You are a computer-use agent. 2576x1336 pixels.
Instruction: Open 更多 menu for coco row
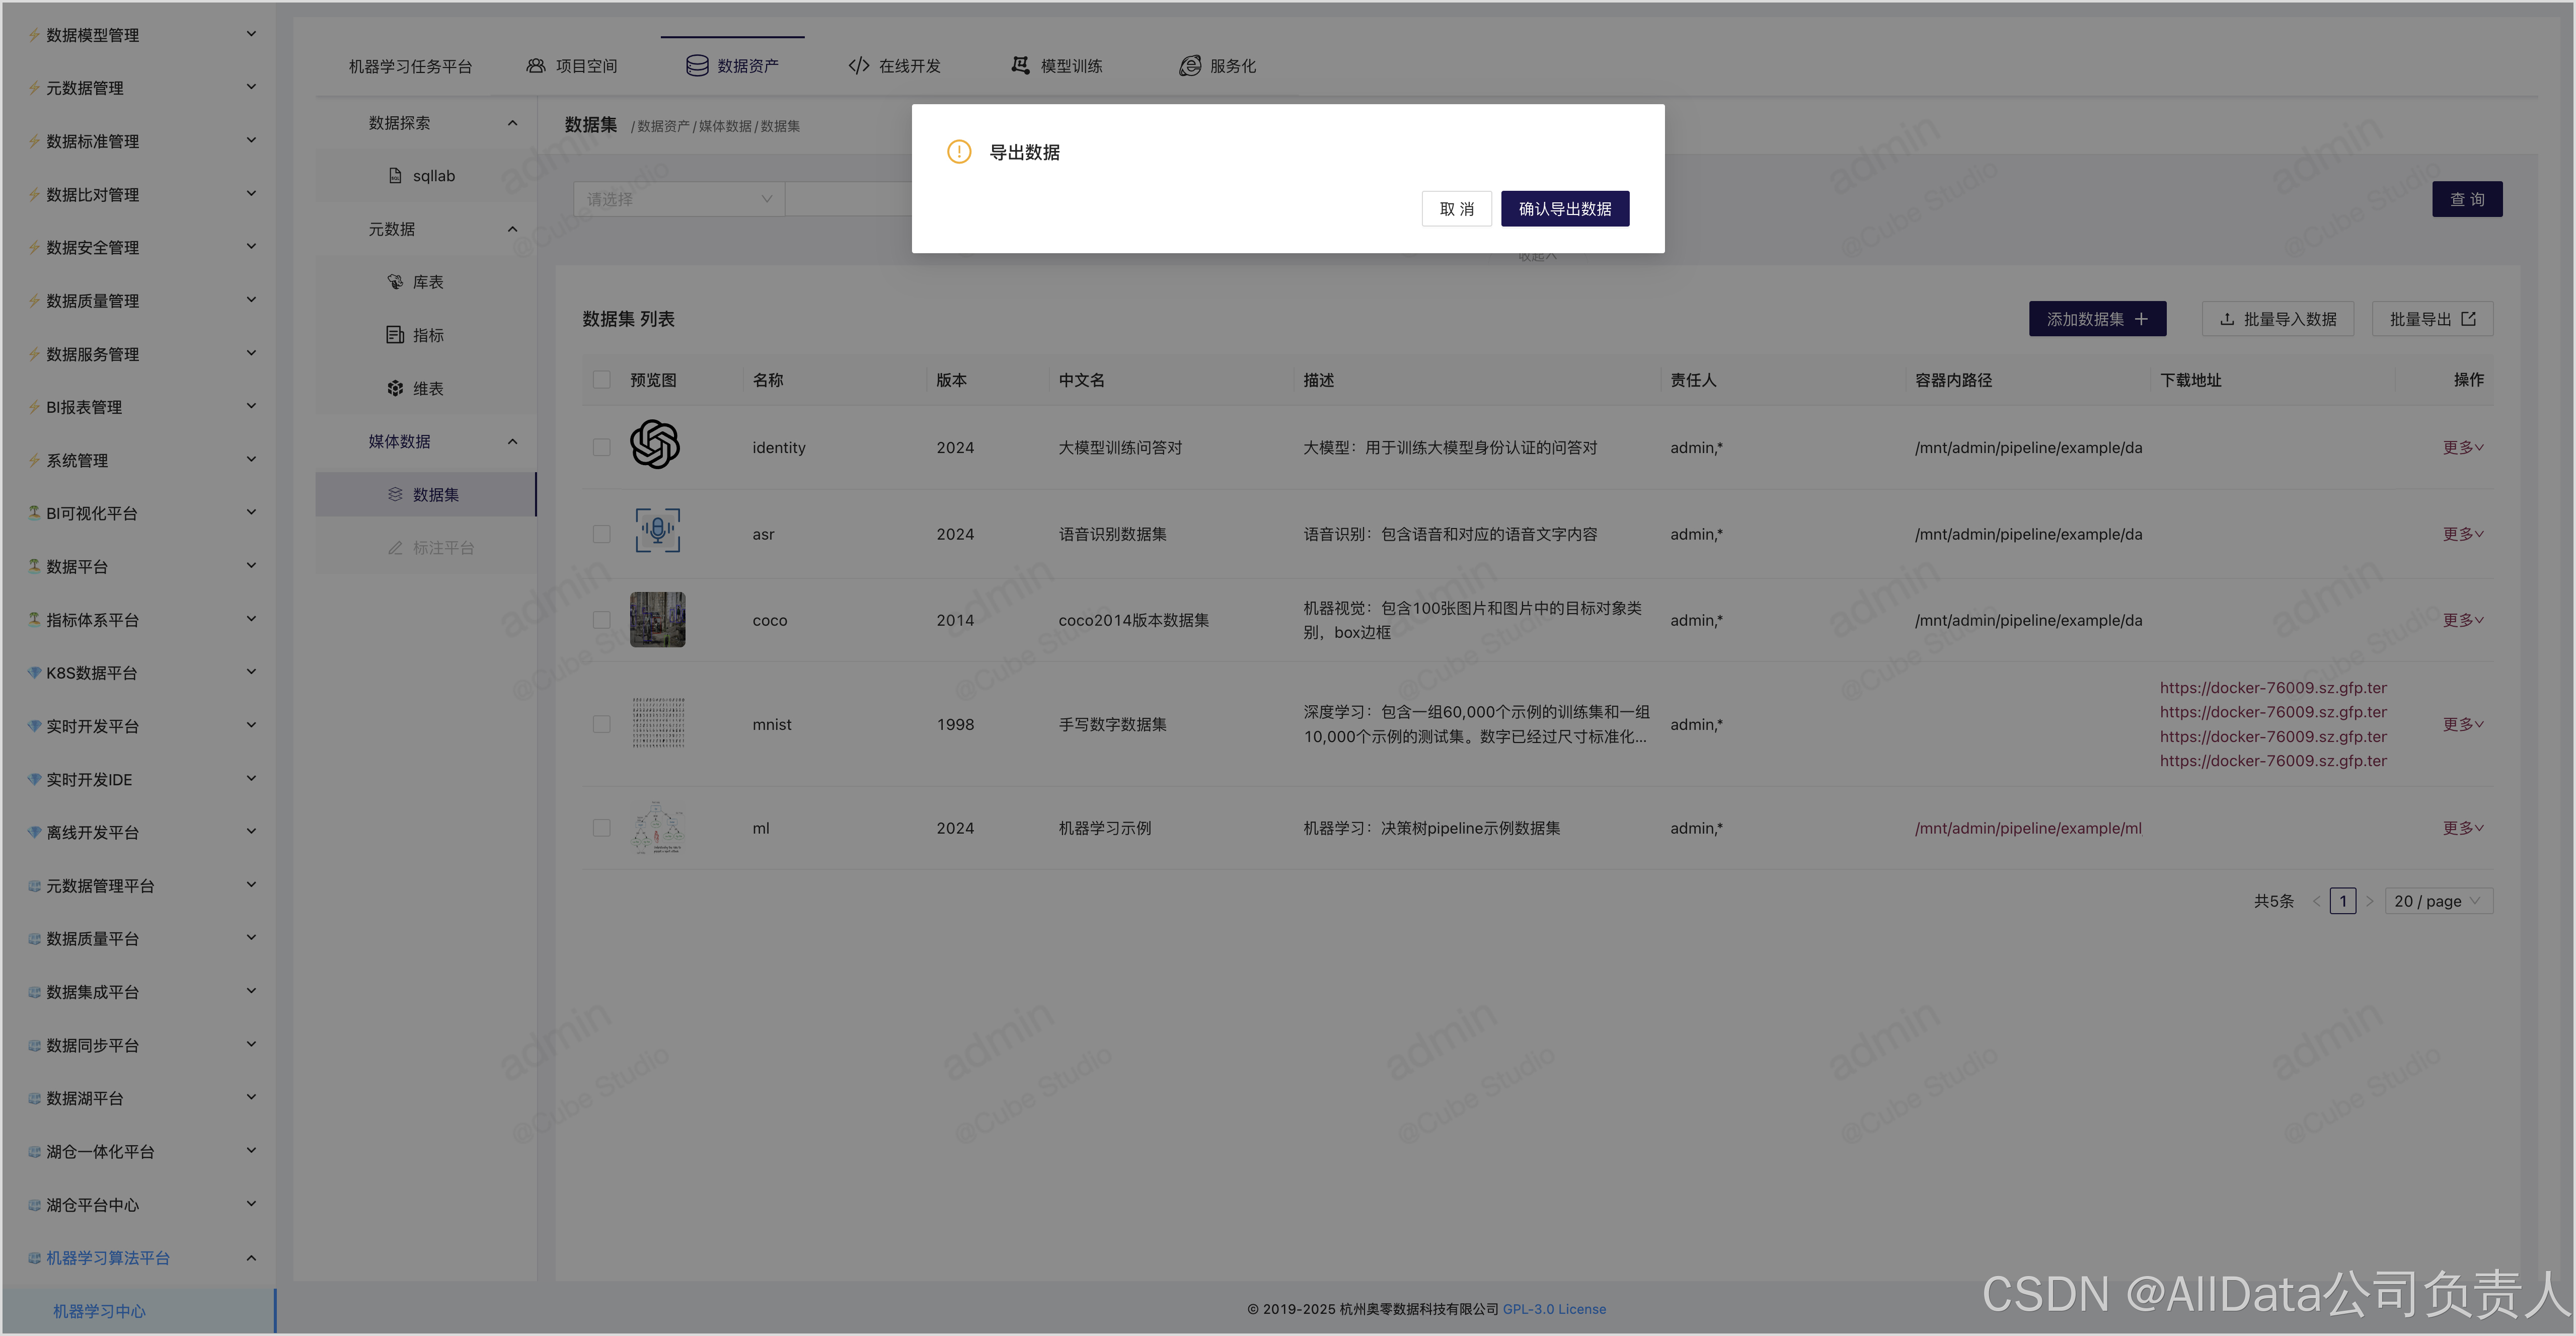(2463, 620)
